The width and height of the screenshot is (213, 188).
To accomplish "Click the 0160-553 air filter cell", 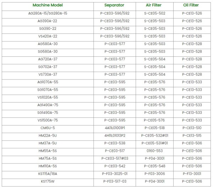I will point(154,151).
